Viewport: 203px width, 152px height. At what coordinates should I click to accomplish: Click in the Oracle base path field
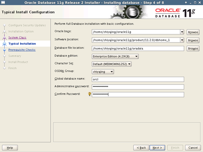point(136,32)
